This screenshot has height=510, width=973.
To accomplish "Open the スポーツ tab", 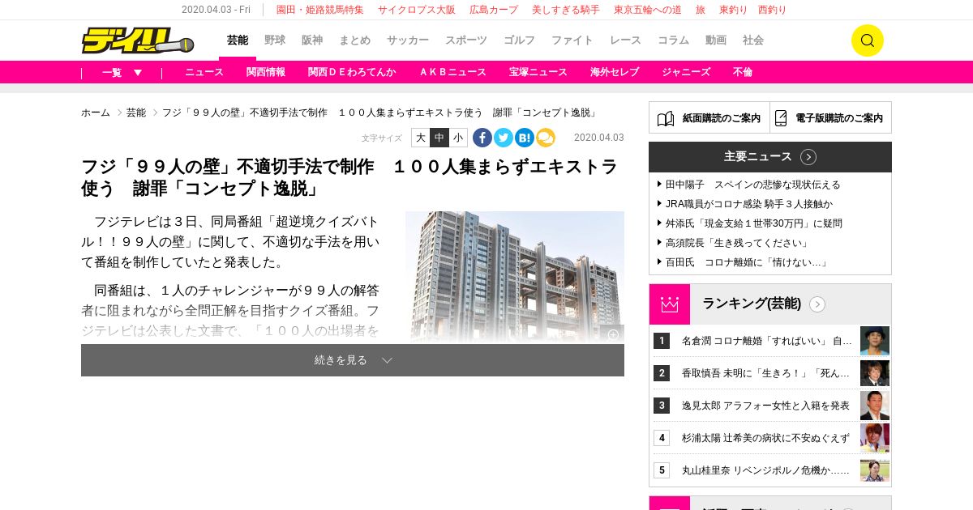I will (466, 40).
